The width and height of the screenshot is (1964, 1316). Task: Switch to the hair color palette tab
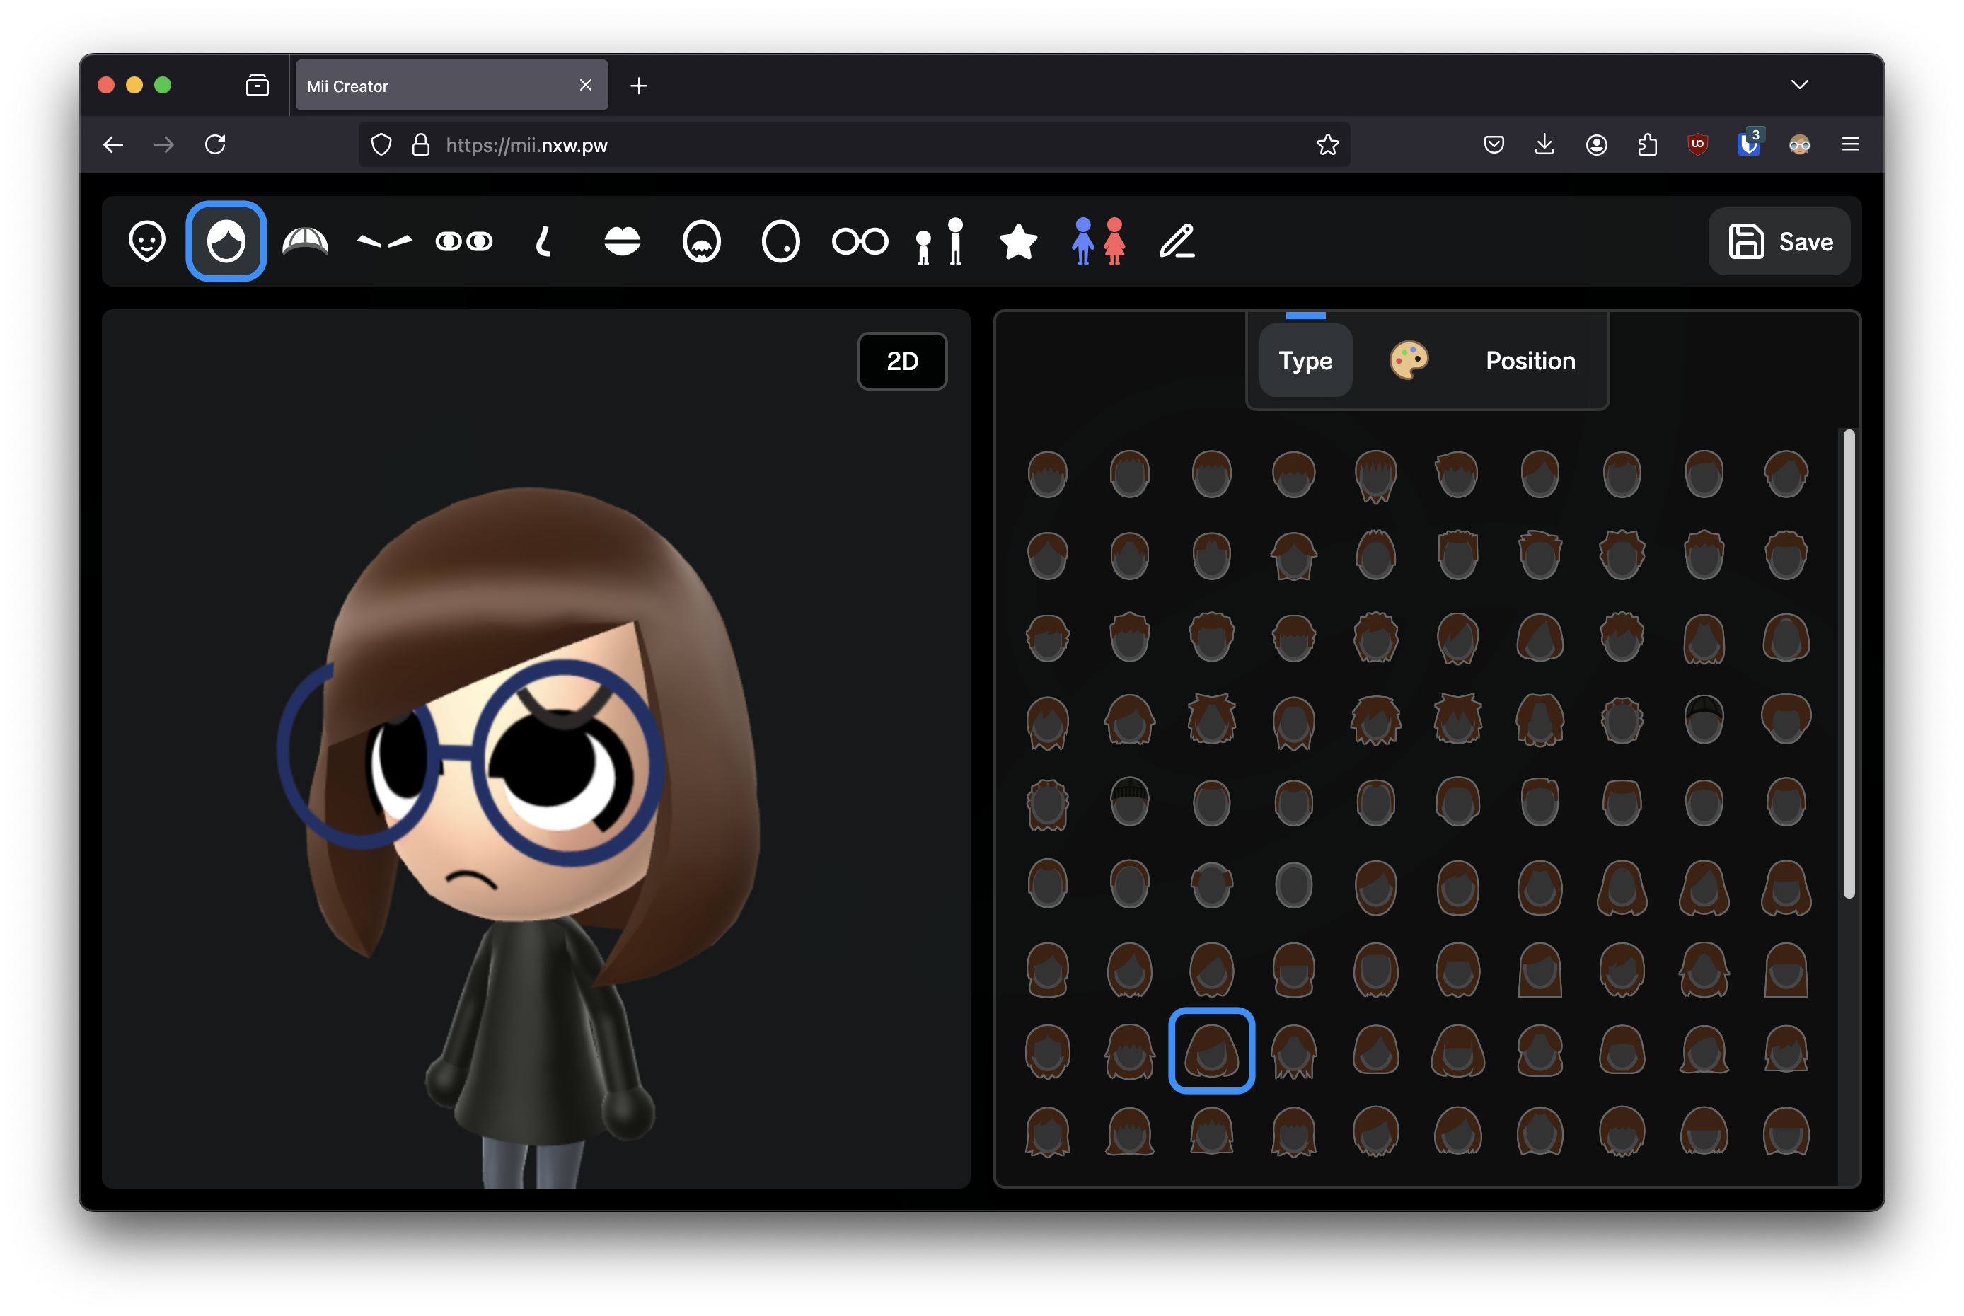click(1409, 361)
